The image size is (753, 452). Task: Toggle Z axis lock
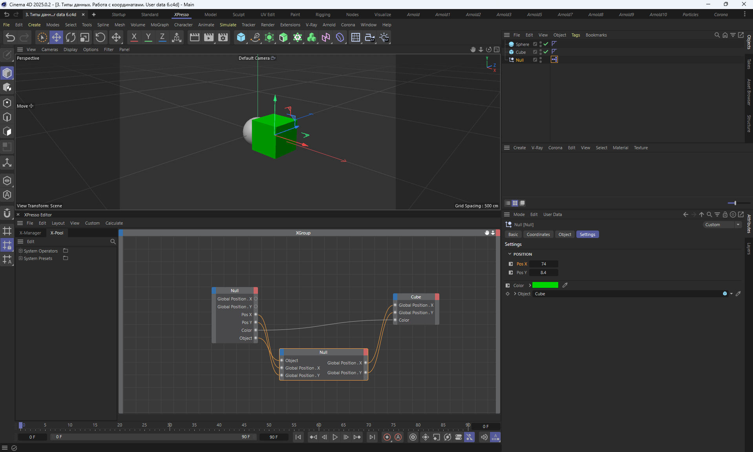[x=162, y=37]
